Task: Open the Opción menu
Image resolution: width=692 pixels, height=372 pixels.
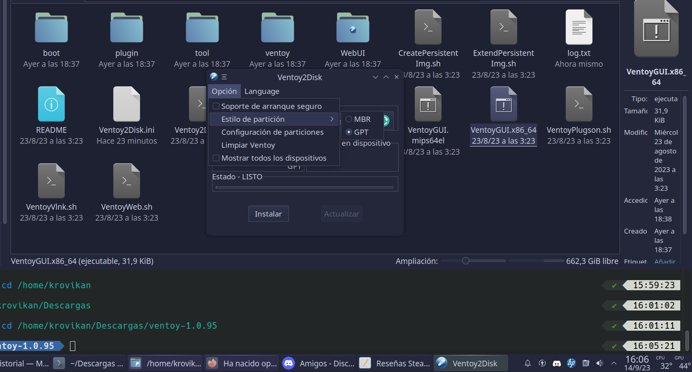Action: click(x=224, y=91)
